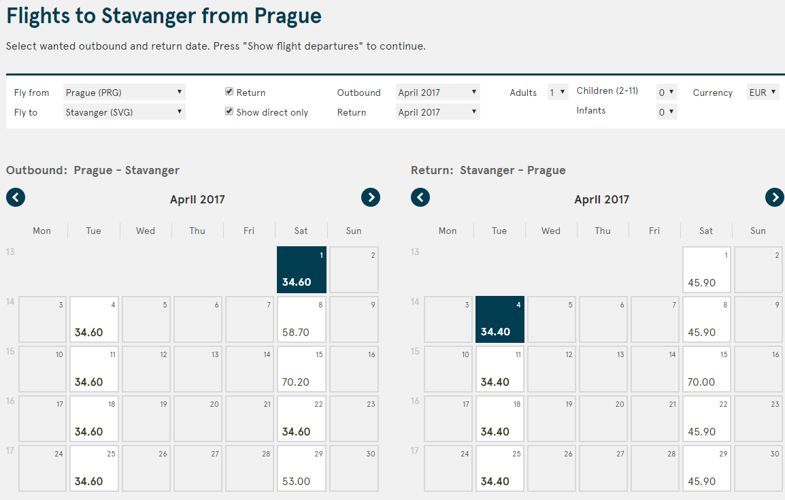
Task: Open the Currency EUR dropdown
Action: [763, 92]
